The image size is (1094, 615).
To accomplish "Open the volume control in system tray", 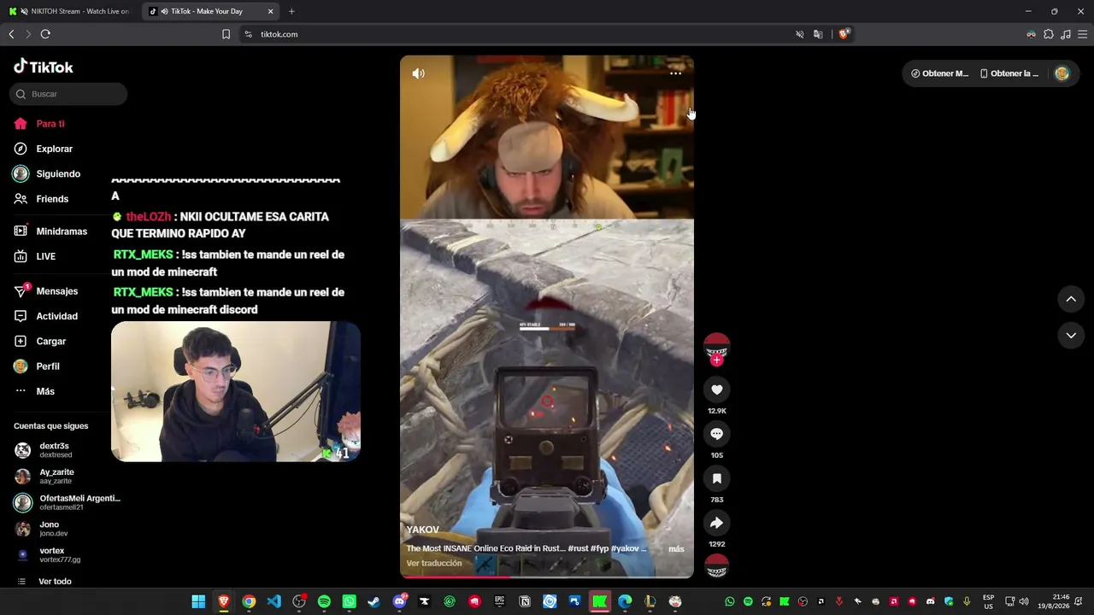I will 1024,601.
